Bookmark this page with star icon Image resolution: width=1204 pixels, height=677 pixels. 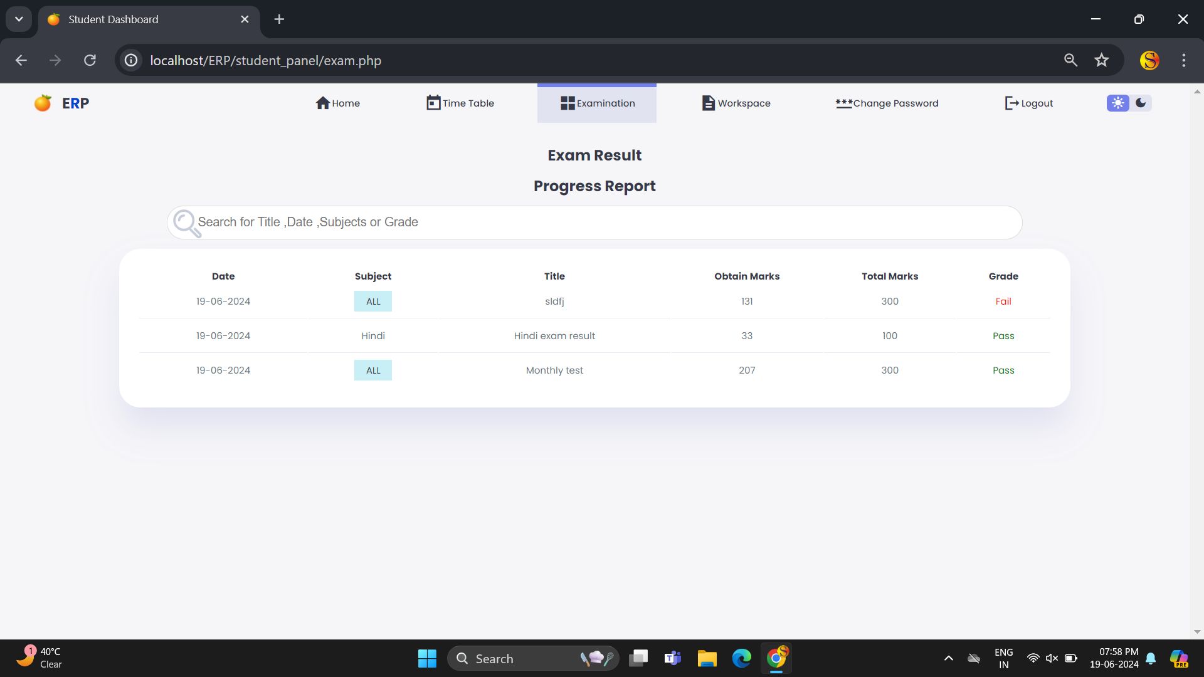point(1101,60)
